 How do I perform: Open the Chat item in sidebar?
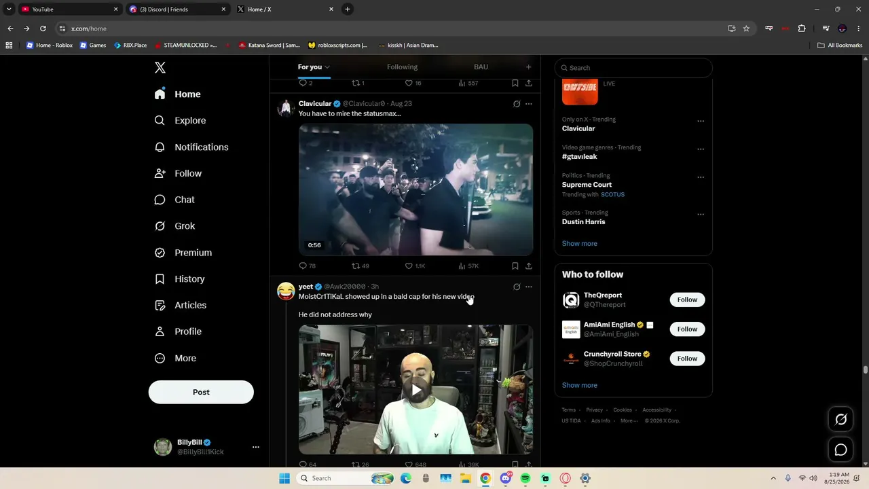[174, 200]
